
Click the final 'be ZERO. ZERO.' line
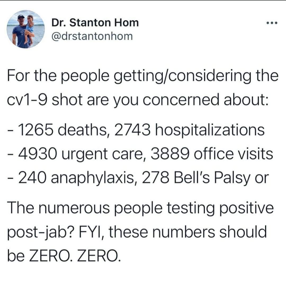tap(64, 256)
